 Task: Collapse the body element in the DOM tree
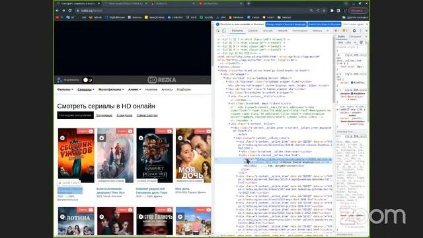[219, 71]
